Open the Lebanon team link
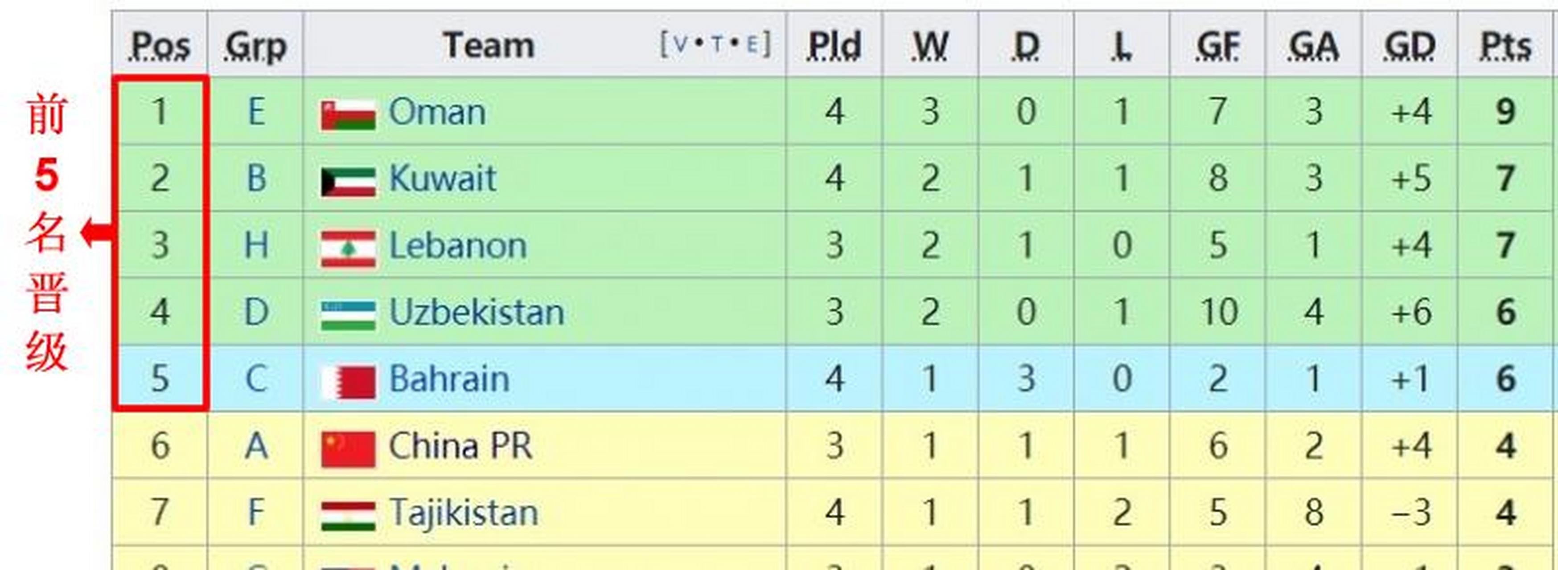Viewport: 1558px width, 570px height. (457, 246)
